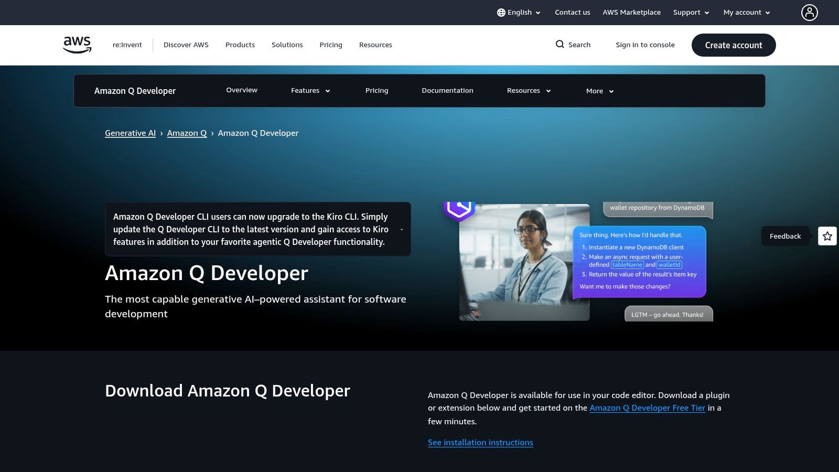Open the Features dropdown
This screenshot has width=839, height=472.
(x=310, y=90)
